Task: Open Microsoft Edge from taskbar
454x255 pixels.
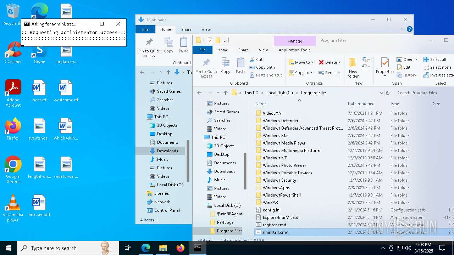Action: [146, 248]
